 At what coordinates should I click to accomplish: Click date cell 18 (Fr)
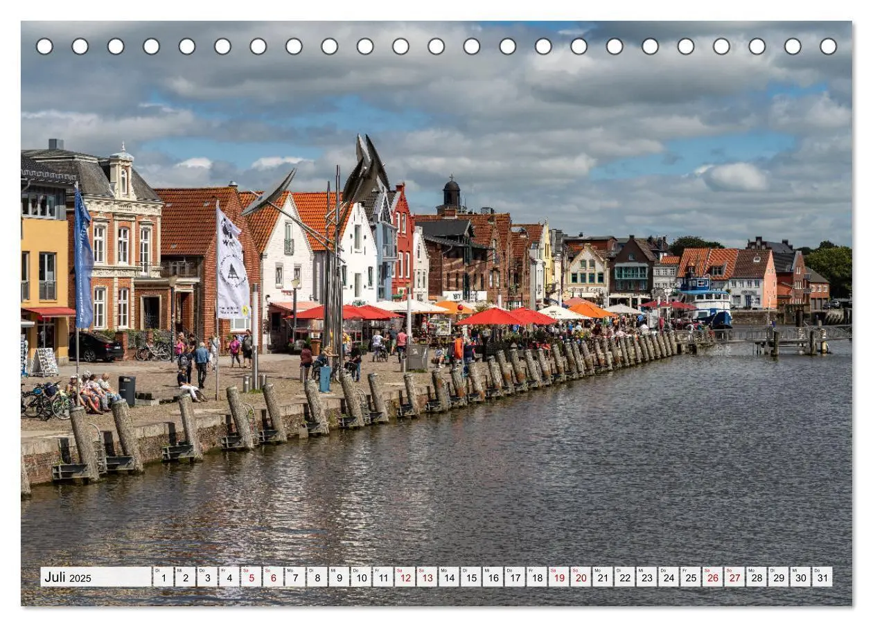coord(536,577)
